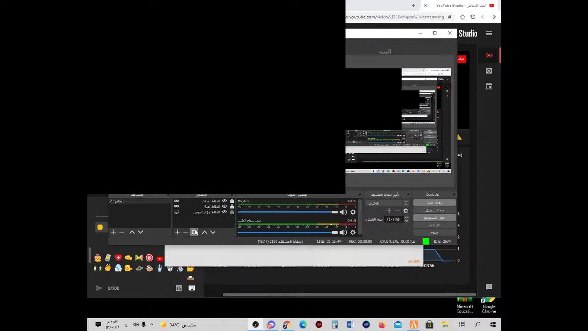Open OBS Studio from taskbar
The height and width of the screenshot is (331, 588).
pyautogui.click(x=255, y=325)
